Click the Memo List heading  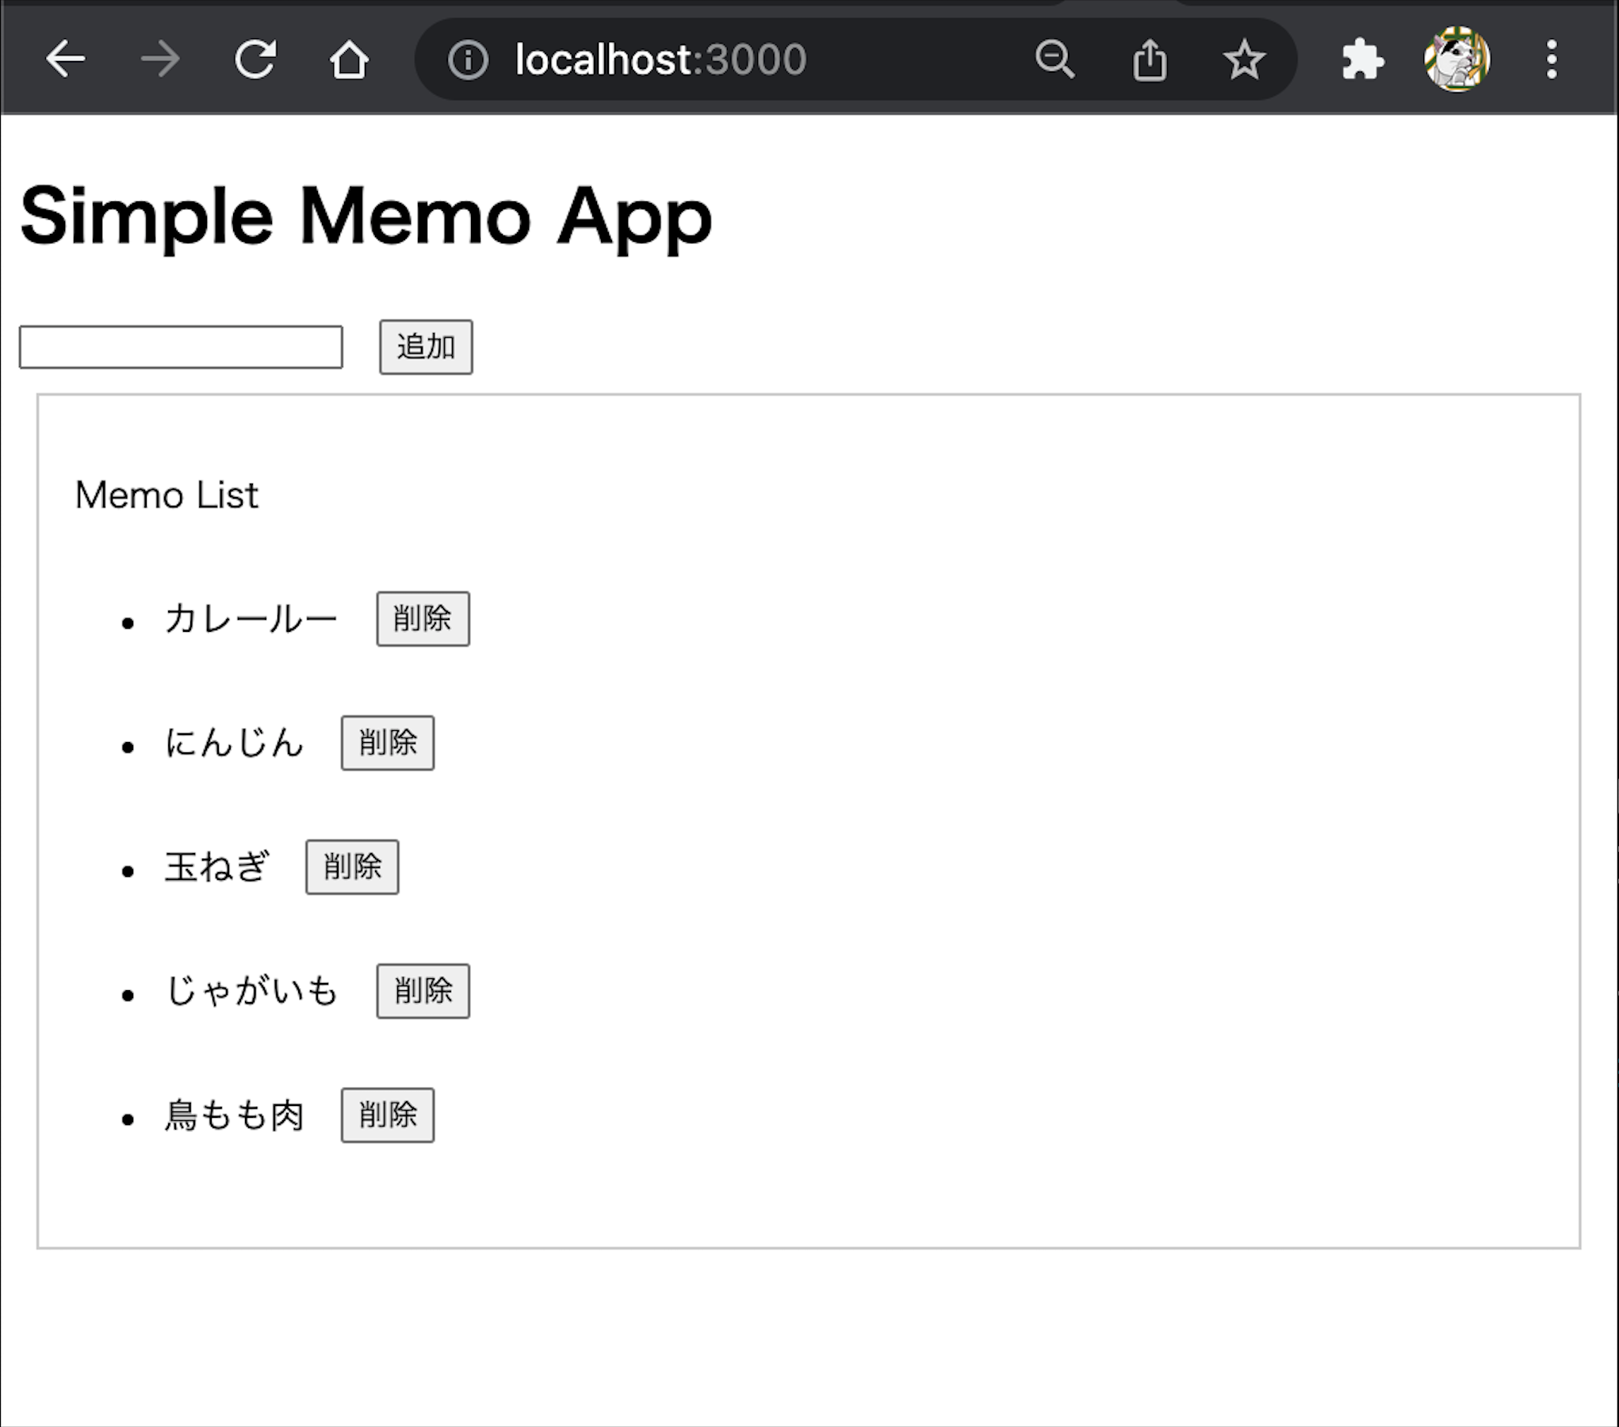tap(165, 495)
